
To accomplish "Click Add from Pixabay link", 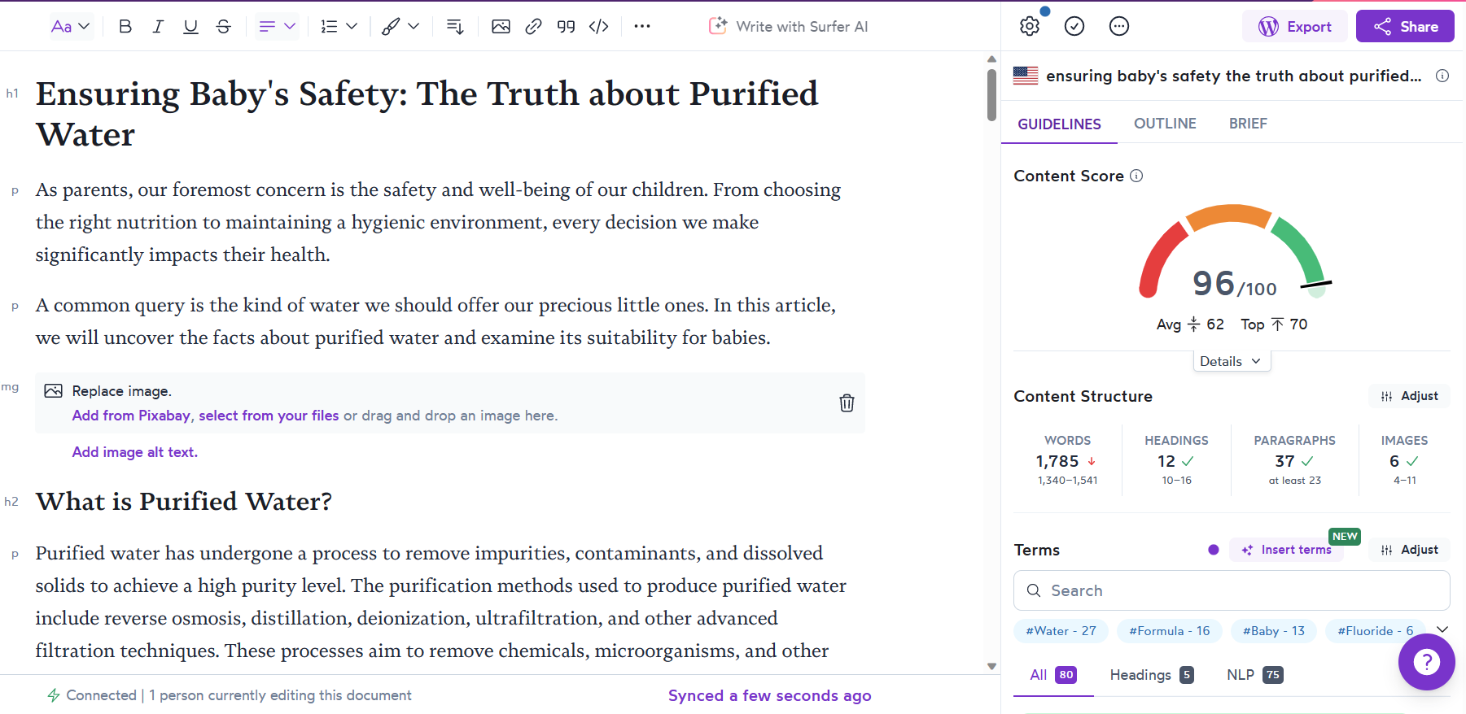I will 131,416.
